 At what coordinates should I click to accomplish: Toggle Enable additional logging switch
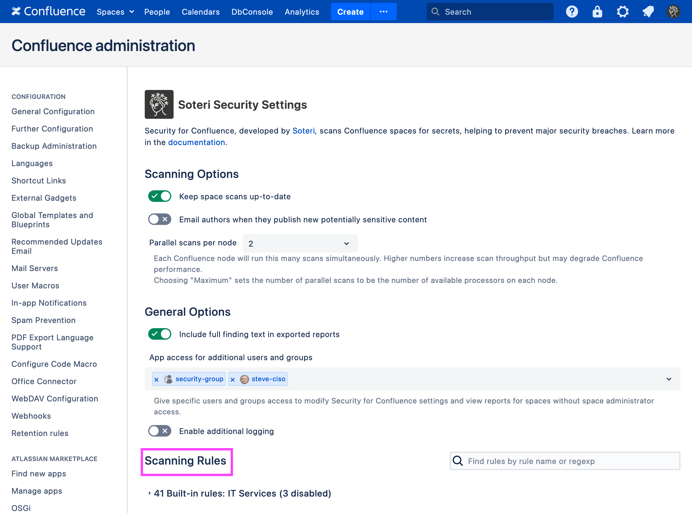point(159,431)
